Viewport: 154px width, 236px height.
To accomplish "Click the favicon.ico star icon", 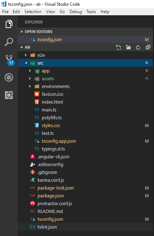I will 37,94.
